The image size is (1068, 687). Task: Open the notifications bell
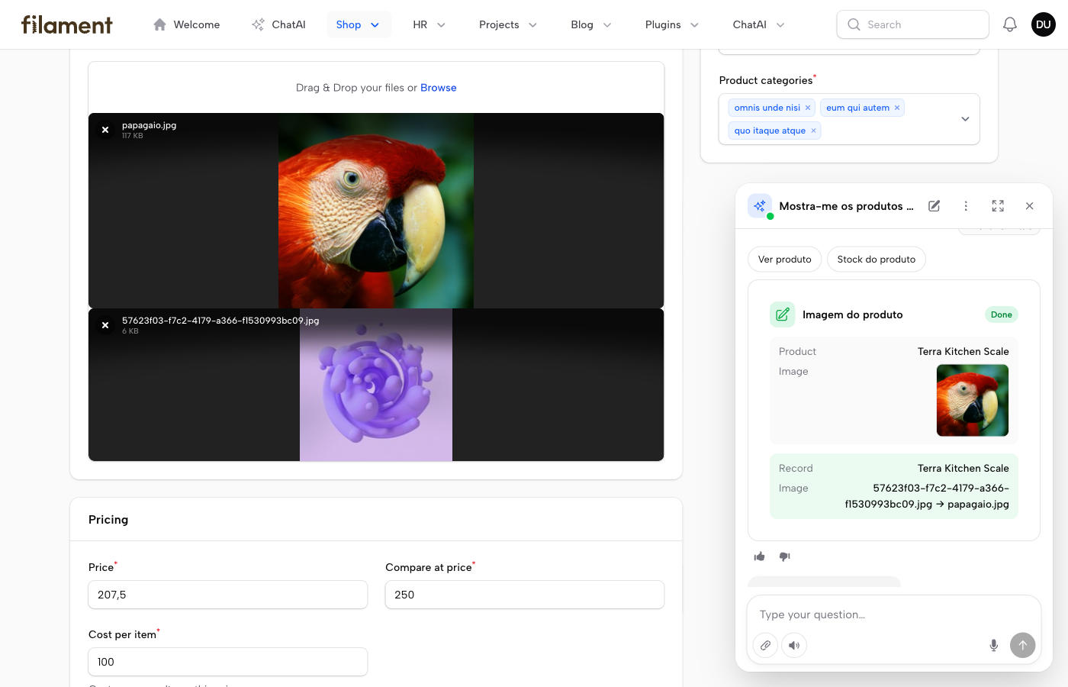tap(1010, 24)
